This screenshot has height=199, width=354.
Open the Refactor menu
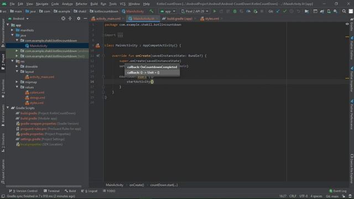tap(81, 4)
